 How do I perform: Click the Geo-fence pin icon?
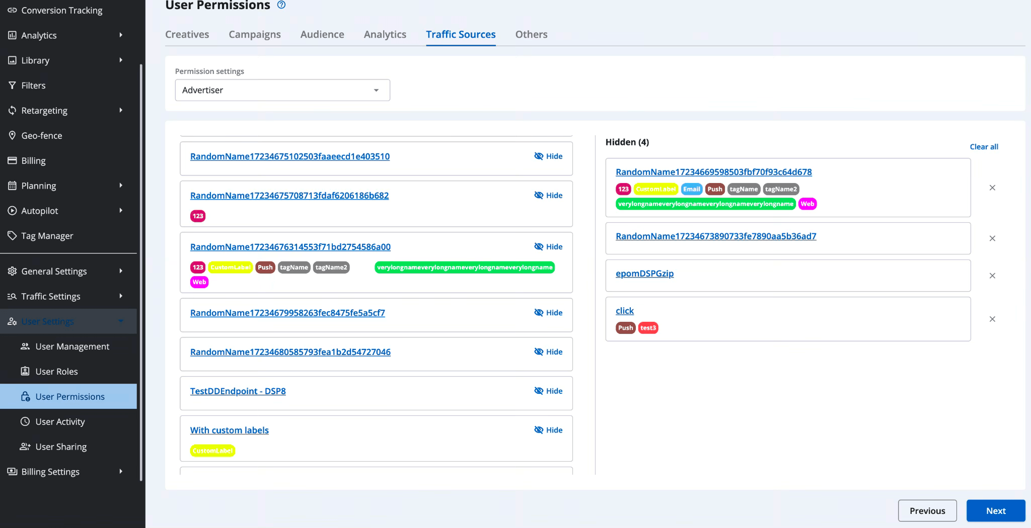[12, 135]
